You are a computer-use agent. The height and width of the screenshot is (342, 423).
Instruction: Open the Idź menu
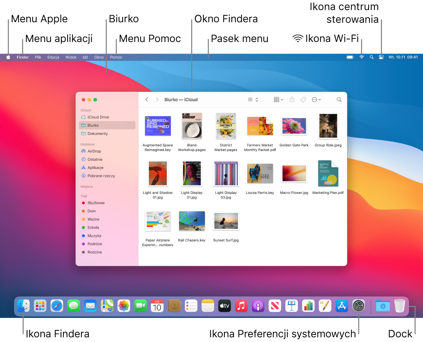85,57
